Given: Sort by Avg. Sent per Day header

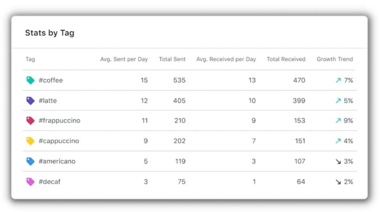Looking at the screenshot, I should [x=124, y=59].
